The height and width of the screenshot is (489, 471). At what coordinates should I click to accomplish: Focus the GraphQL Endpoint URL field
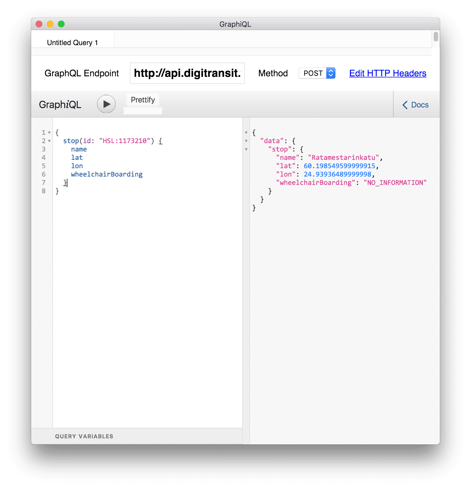point(187,73)
